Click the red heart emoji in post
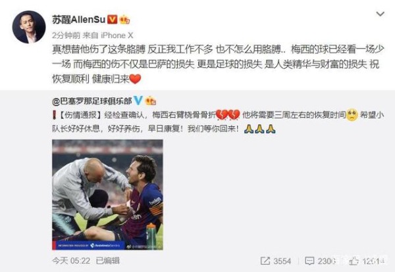395x272 pixels. coord(135,79)
